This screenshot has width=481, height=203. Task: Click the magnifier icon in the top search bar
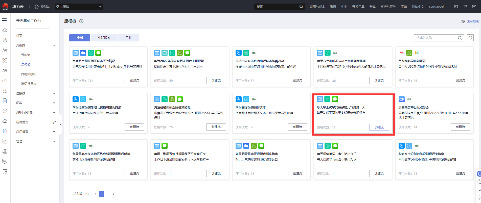tap(301, 7)
